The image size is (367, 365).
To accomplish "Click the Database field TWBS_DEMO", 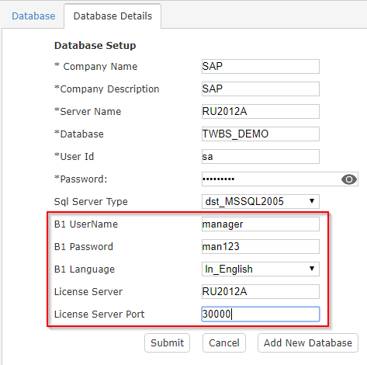I will (261, 134).
